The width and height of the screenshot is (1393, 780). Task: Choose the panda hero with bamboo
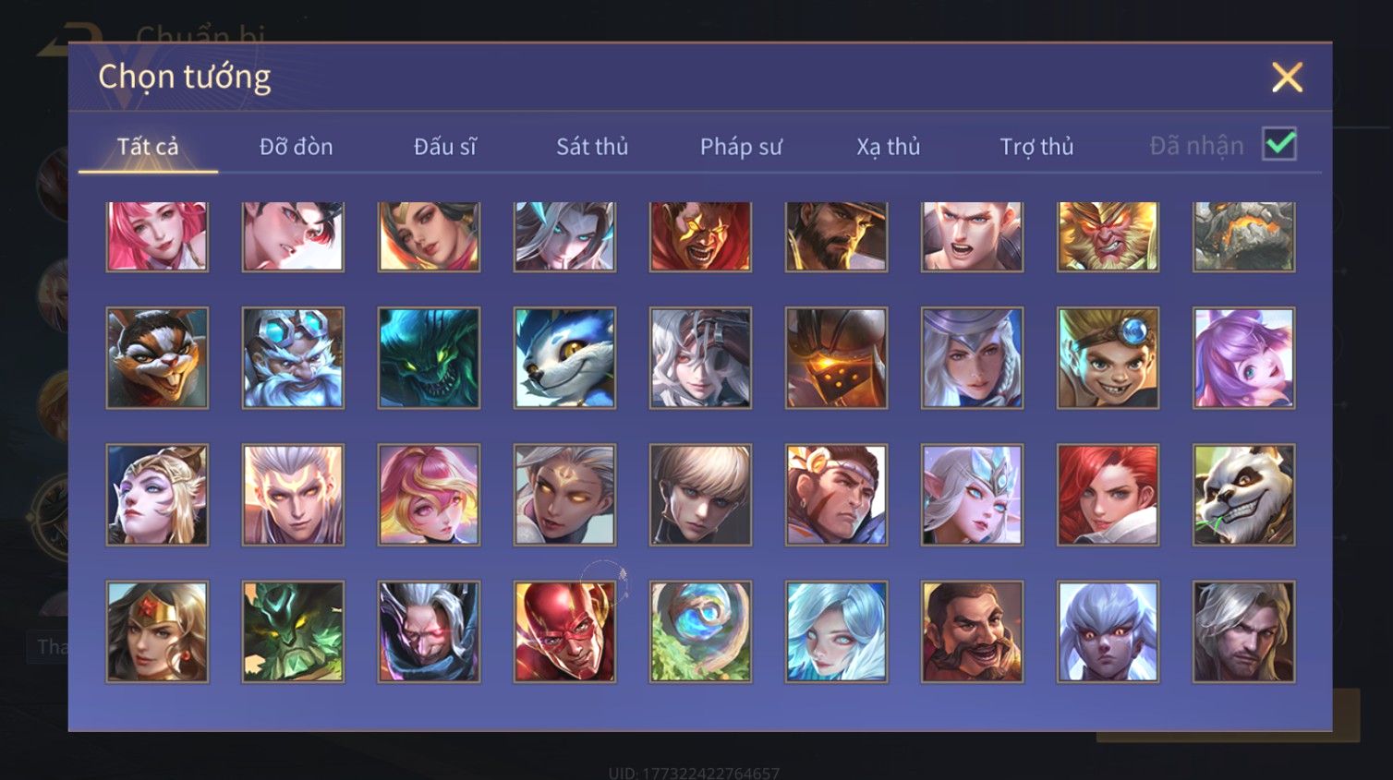click(1243, 495)
